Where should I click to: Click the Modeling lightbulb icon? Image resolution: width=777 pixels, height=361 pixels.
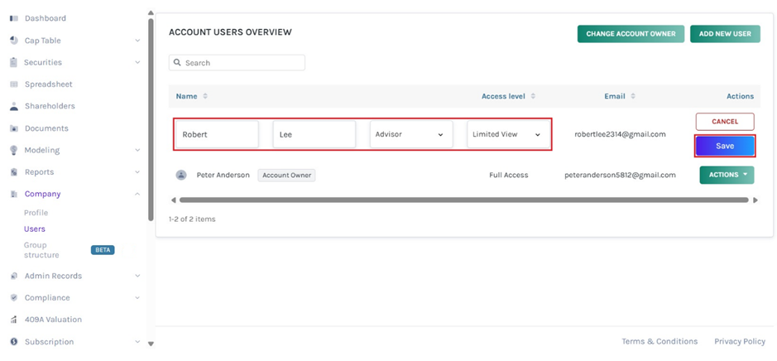[14, 150]
